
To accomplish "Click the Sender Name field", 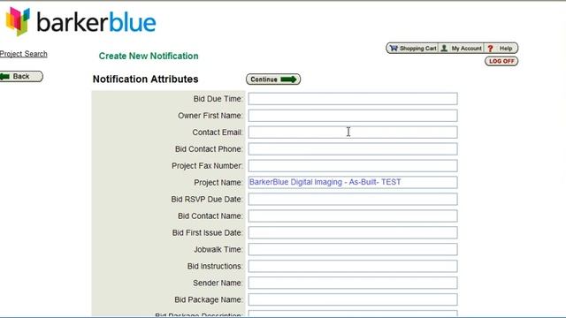I will click(353, 283).
